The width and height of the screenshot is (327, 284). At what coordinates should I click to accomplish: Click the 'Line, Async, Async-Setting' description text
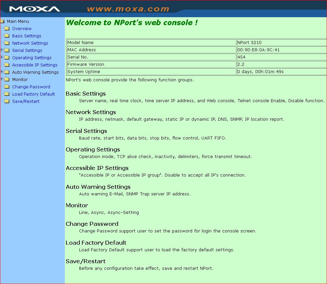(x=109, y=213)
